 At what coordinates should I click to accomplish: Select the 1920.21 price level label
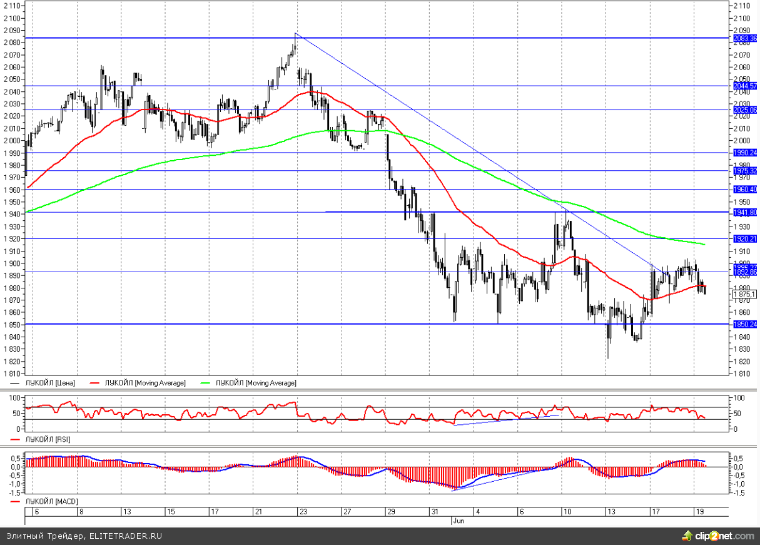[x=744, y=238]
